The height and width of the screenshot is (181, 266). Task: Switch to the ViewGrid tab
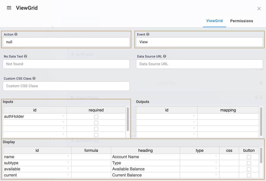tap(215, 21)
